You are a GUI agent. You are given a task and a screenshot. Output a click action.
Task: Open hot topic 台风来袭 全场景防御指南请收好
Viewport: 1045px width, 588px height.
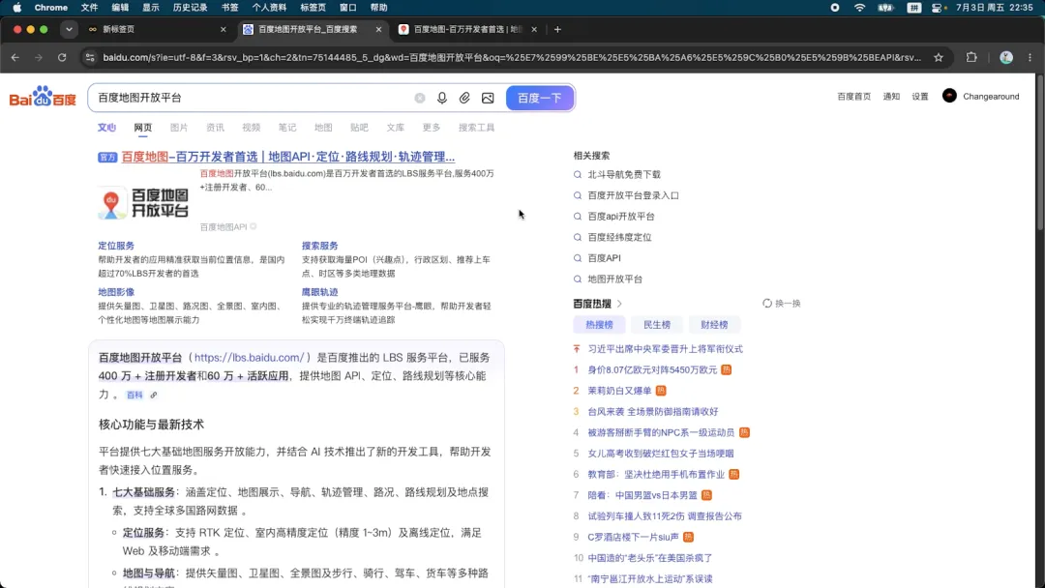[x=653, y=412]
